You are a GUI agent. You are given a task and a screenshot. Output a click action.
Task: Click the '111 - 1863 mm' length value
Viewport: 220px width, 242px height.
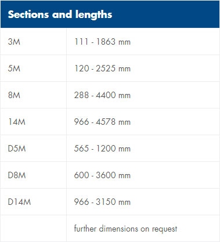tap(102, 42)
